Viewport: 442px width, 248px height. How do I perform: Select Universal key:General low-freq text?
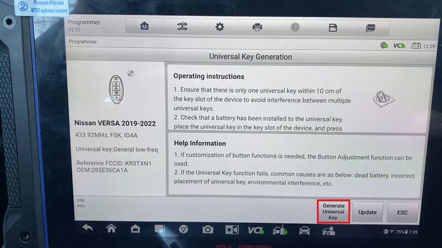coord(117,149)
